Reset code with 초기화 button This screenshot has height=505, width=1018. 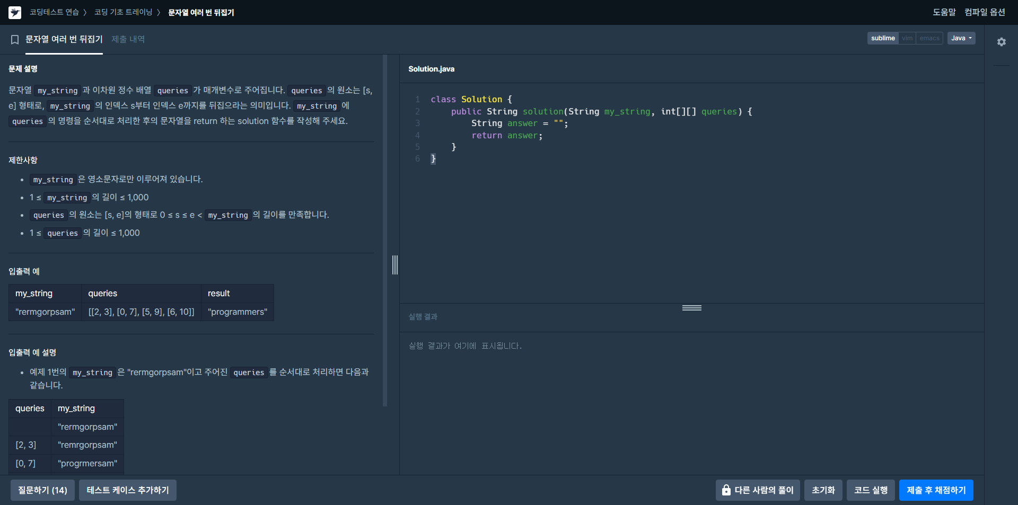(823, 490)
